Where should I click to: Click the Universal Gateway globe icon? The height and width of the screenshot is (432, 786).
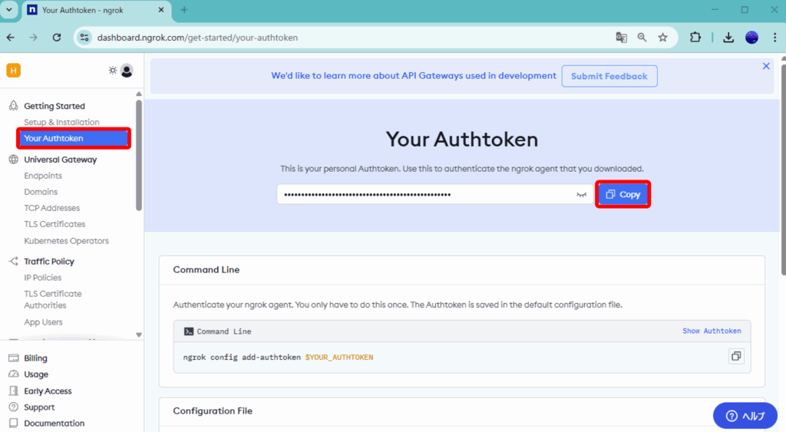(x=14, y=160)
